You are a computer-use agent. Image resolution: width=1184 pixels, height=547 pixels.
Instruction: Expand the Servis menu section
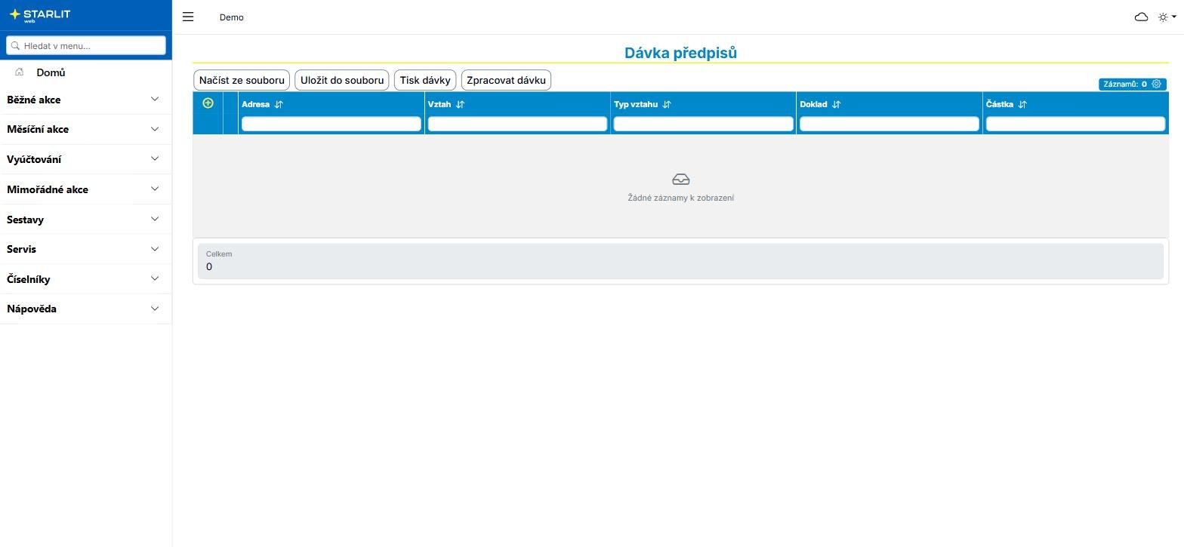[86, 249]
